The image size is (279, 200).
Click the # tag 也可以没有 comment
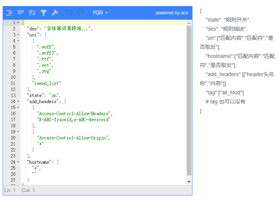point(225,102)
